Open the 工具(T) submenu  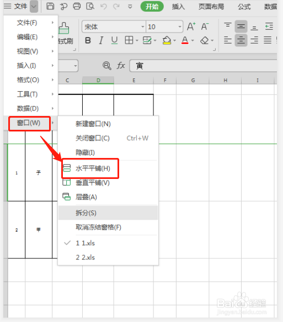click(x=31, y=94)
